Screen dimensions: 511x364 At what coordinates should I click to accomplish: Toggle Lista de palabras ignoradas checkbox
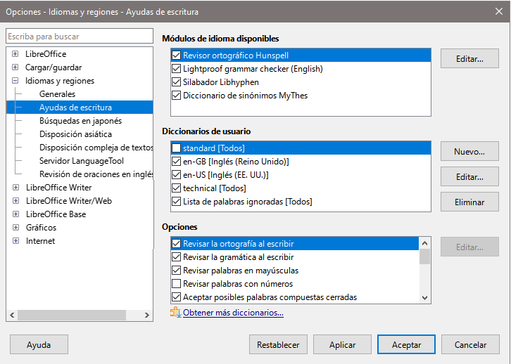click(x=176, y=202)
